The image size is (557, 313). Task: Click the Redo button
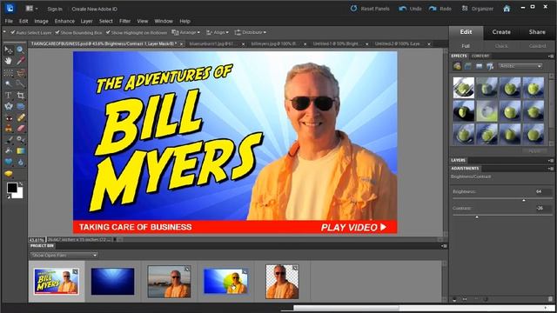[440, 9]
